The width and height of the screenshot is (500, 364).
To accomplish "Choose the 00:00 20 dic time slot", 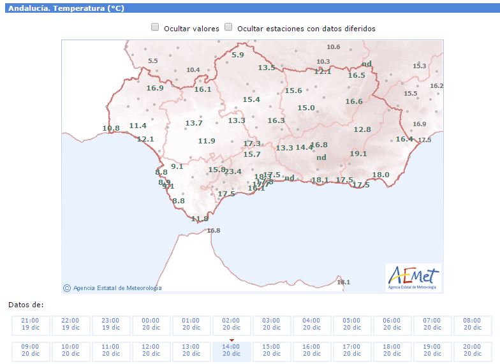I will pyautogui.click(x=151, y=324).
